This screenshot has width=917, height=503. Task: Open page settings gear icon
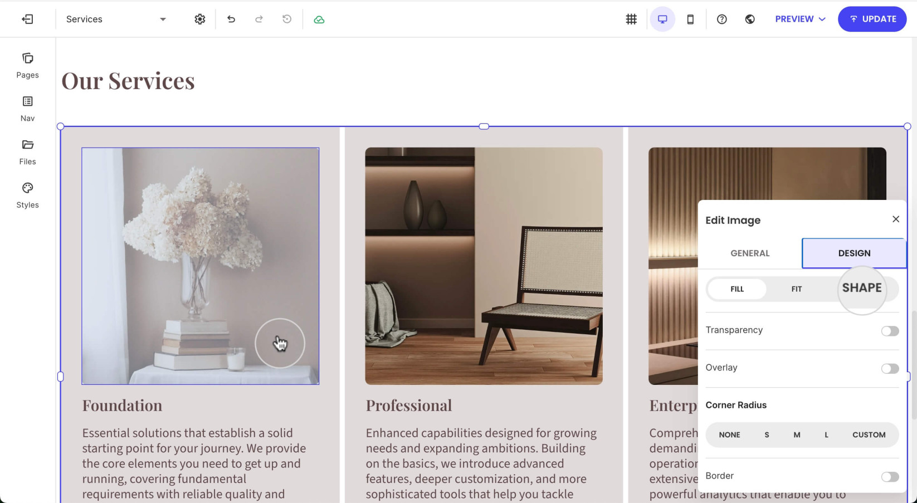(x=200, y=19)
